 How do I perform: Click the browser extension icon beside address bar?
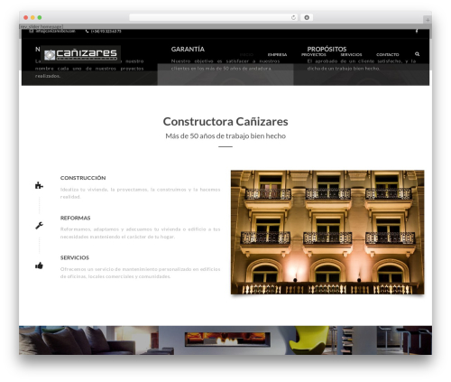(x=307, y=18)
